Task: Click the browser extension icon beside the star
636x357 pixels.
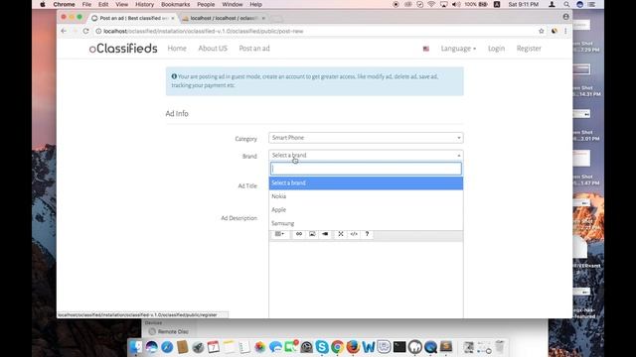Action: pyautogui.click(x=555, y=31)
